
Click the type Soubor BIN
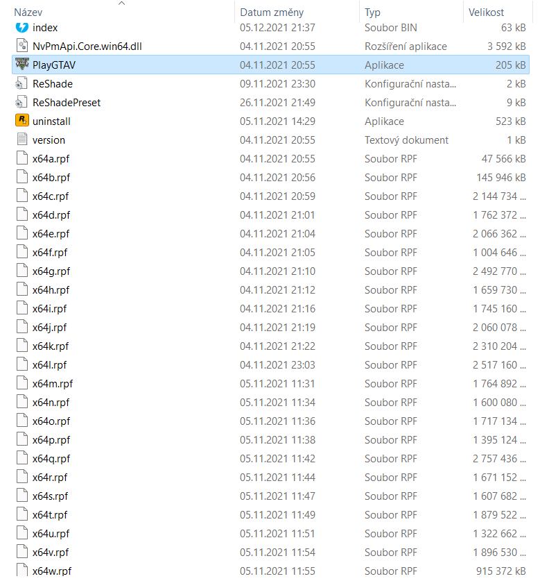391,28
